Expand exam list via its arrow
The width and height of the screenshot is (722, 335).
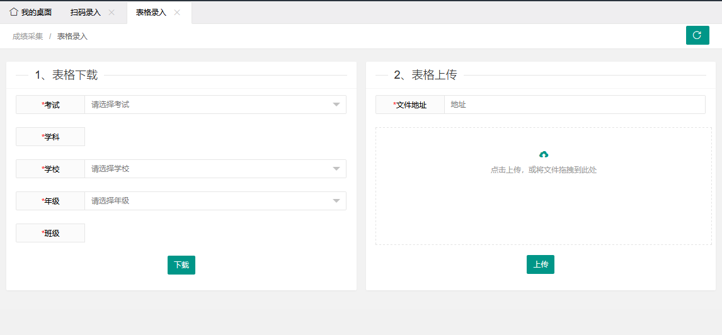[336, 105]
